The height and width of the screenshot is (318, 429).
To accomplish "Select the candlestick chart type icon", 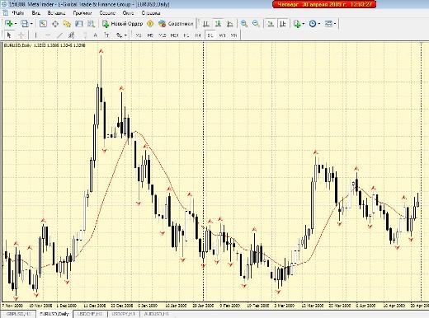I will pyautogui.click(x=218, y=24).
